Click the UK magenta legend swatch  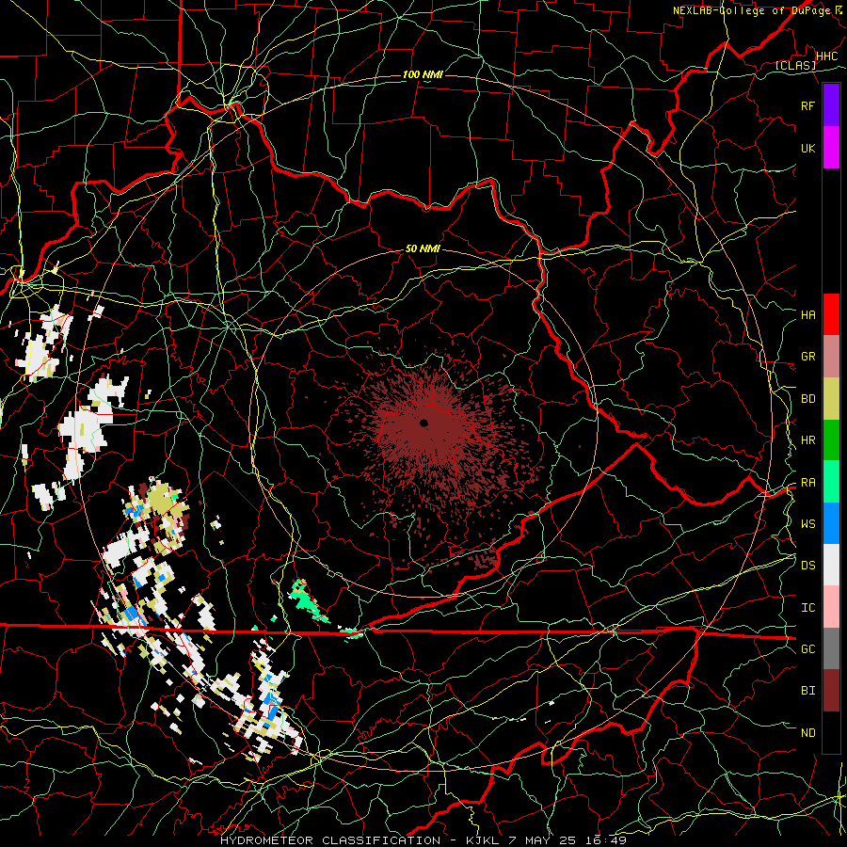[x=831, y=148]
